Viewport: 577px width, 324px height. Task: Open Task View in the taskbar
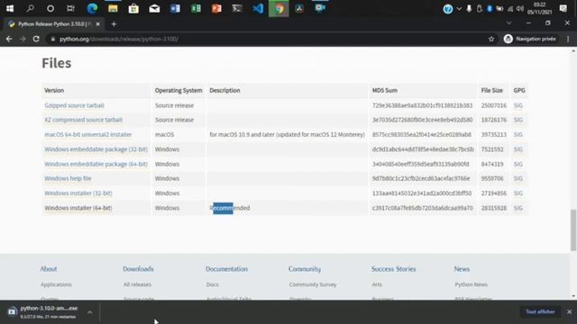coord(70,8)
